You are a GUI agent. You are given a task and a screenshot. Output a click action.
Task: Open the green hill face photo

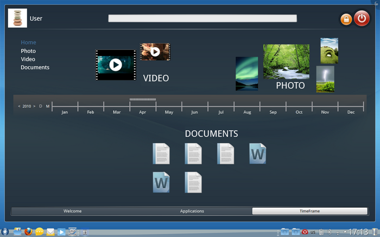coord(329,50)
